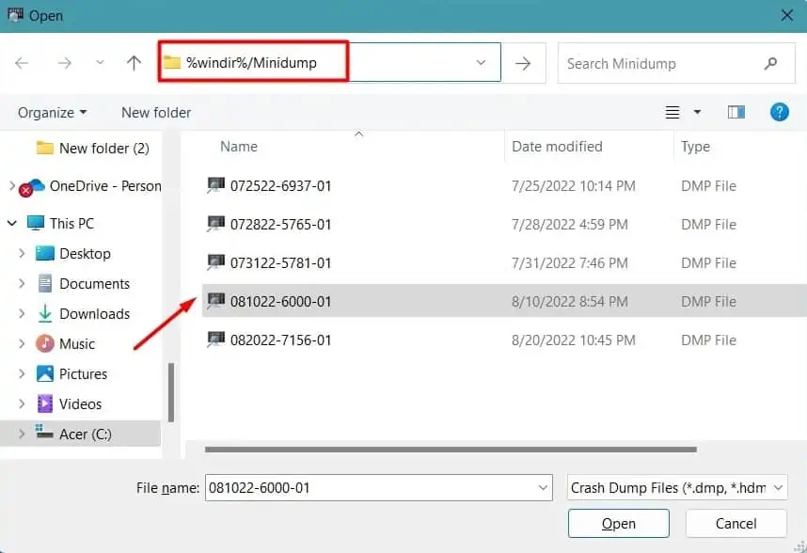Go back using the left arrow

(22, 63)
